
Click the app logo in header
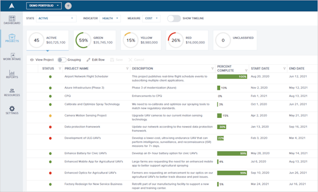coord(12,6)
